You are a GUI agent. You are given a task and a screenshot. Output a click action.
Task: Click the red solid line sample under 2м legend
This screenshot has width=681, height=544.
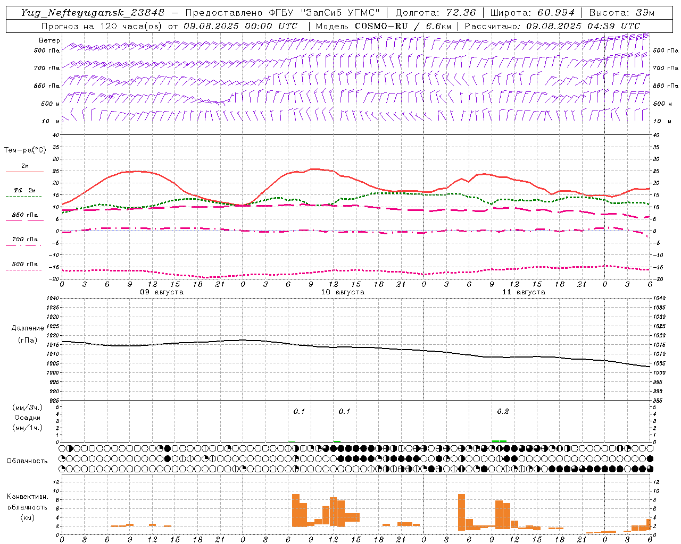coord(24,172)
